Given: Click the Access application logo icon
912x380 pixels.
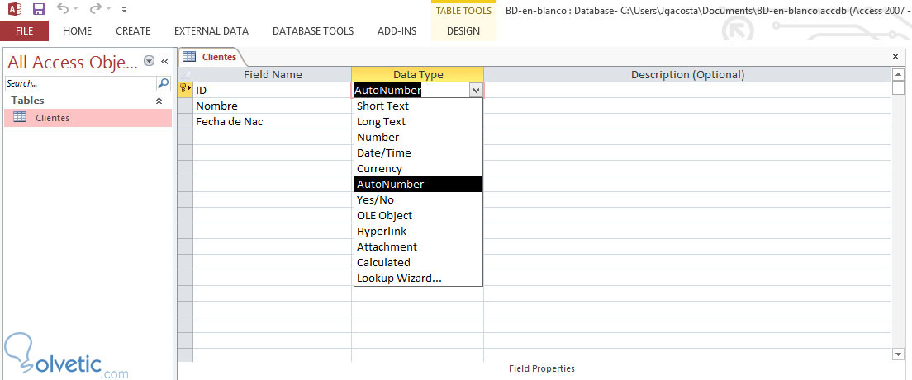Looking at the screenshot, I should (14, 9).
